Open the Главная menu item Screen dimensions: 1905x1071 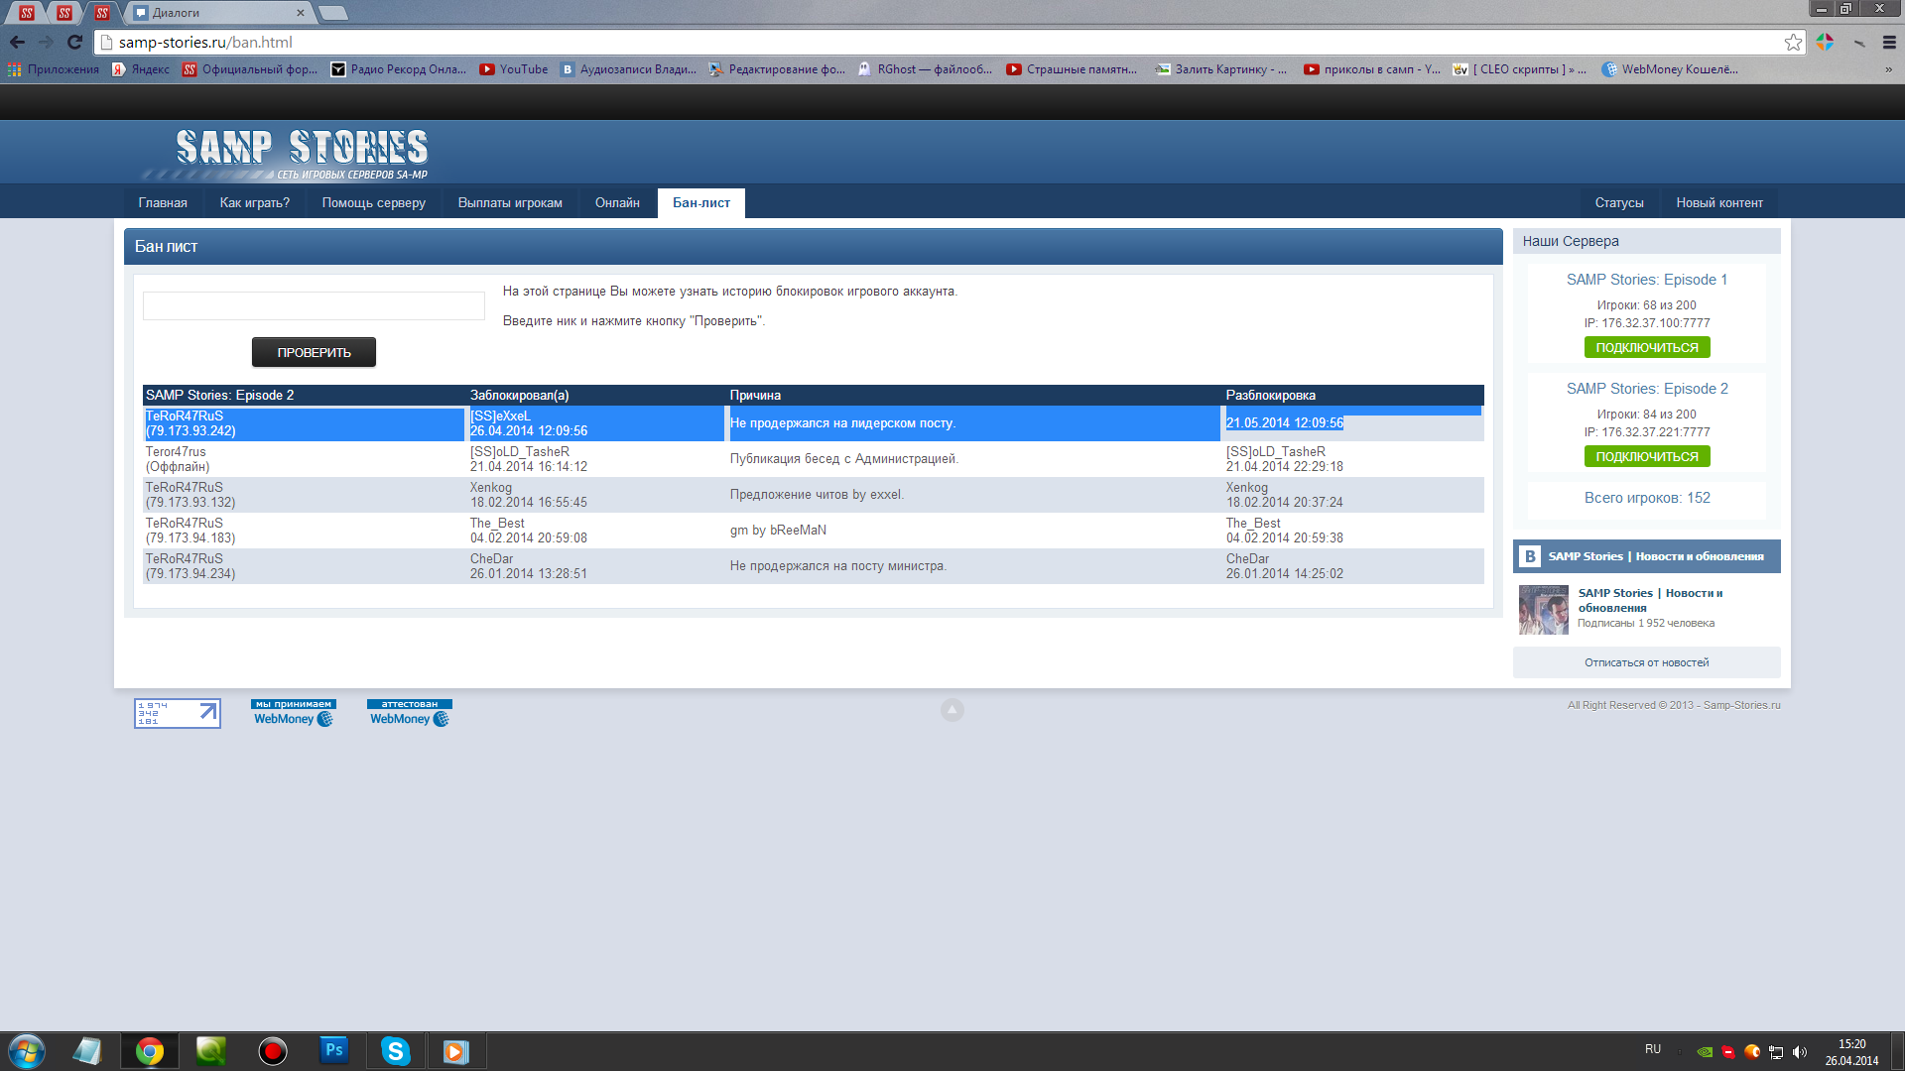163,202
